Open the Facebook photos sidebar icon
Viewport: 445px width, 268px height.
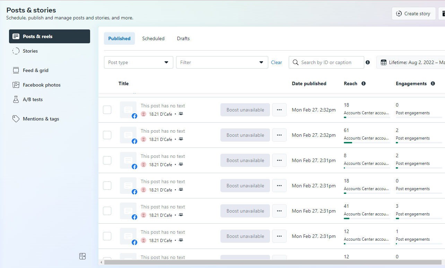tap(16, 85)
